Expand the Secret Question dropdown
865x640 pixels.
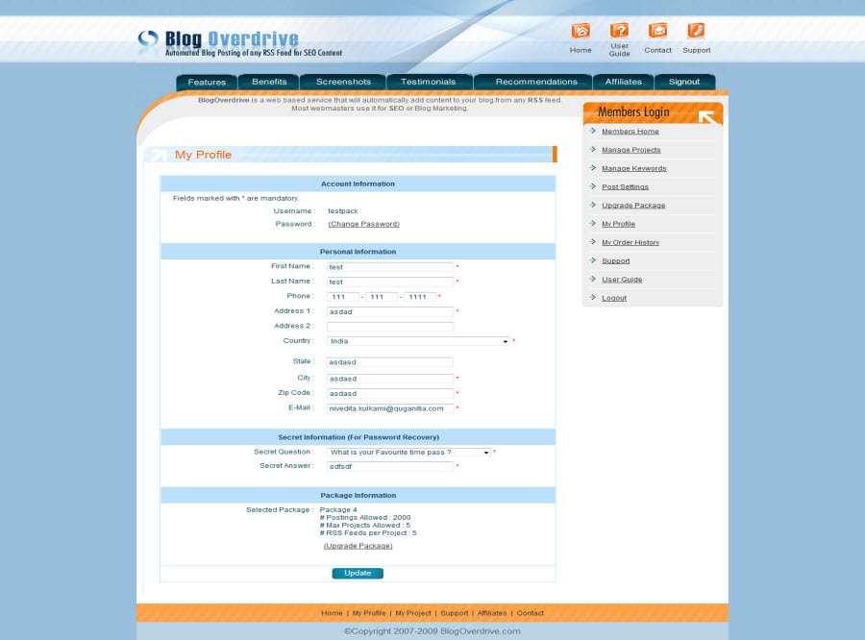point(408,452)
